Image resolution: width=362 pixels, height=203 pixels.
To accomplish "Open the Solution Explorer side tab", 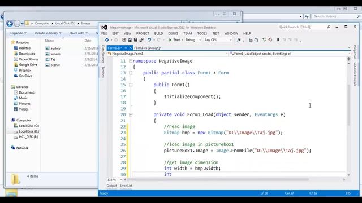I will (355, 74).
